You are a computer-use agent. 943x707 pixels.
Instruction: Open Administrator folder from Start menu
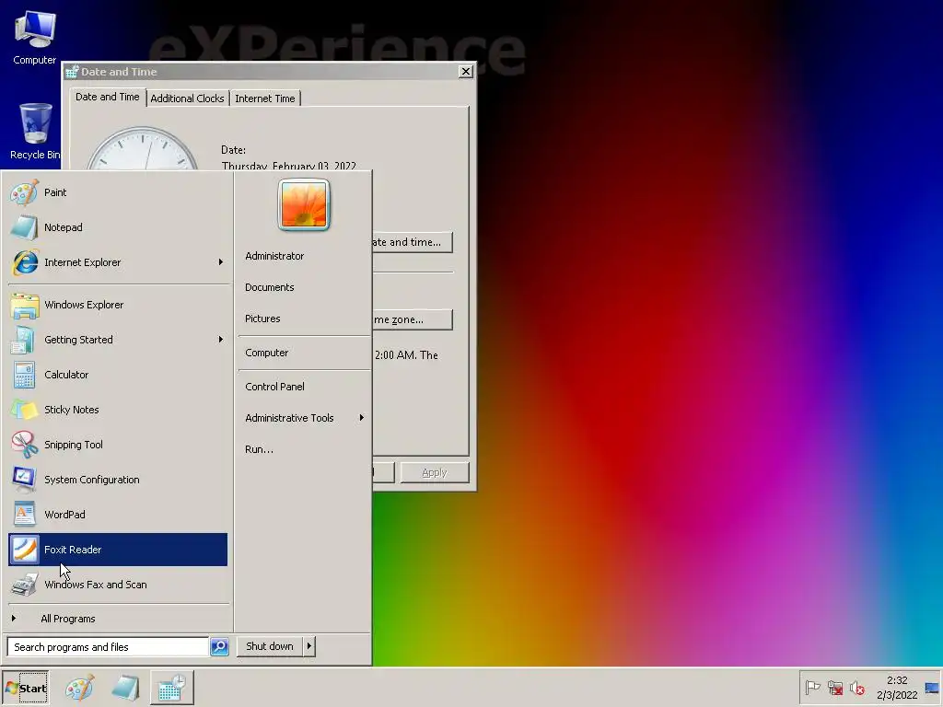tap(274, 256)
